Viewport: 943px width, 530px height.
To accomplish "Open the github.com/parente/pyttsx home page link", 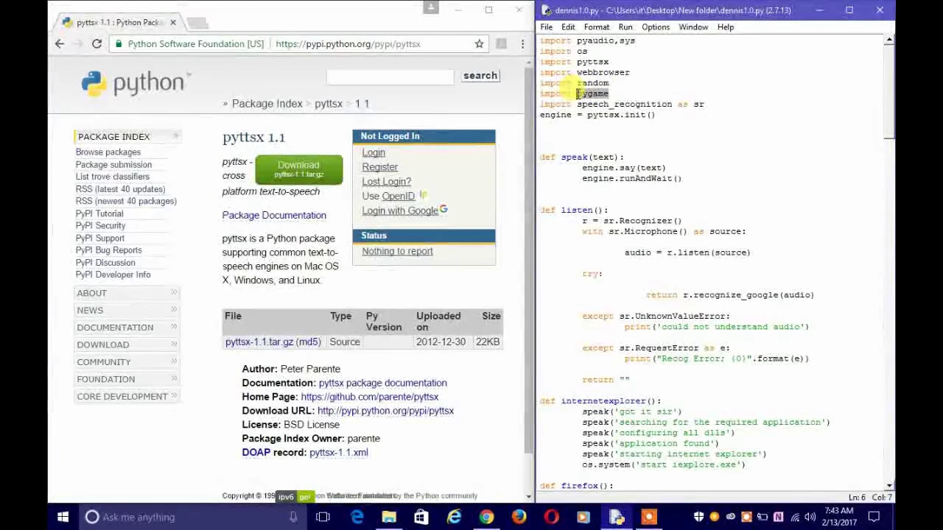I will point(369,397).
